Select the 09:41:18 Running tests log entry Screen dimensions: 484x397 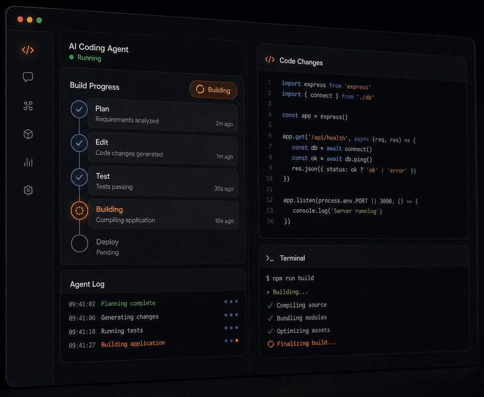(153, 331)
